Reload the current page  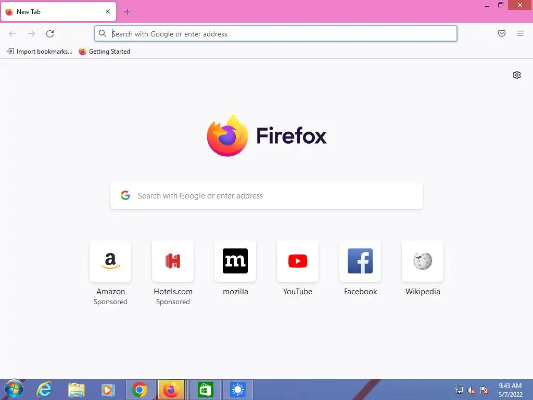coord(50,34)
